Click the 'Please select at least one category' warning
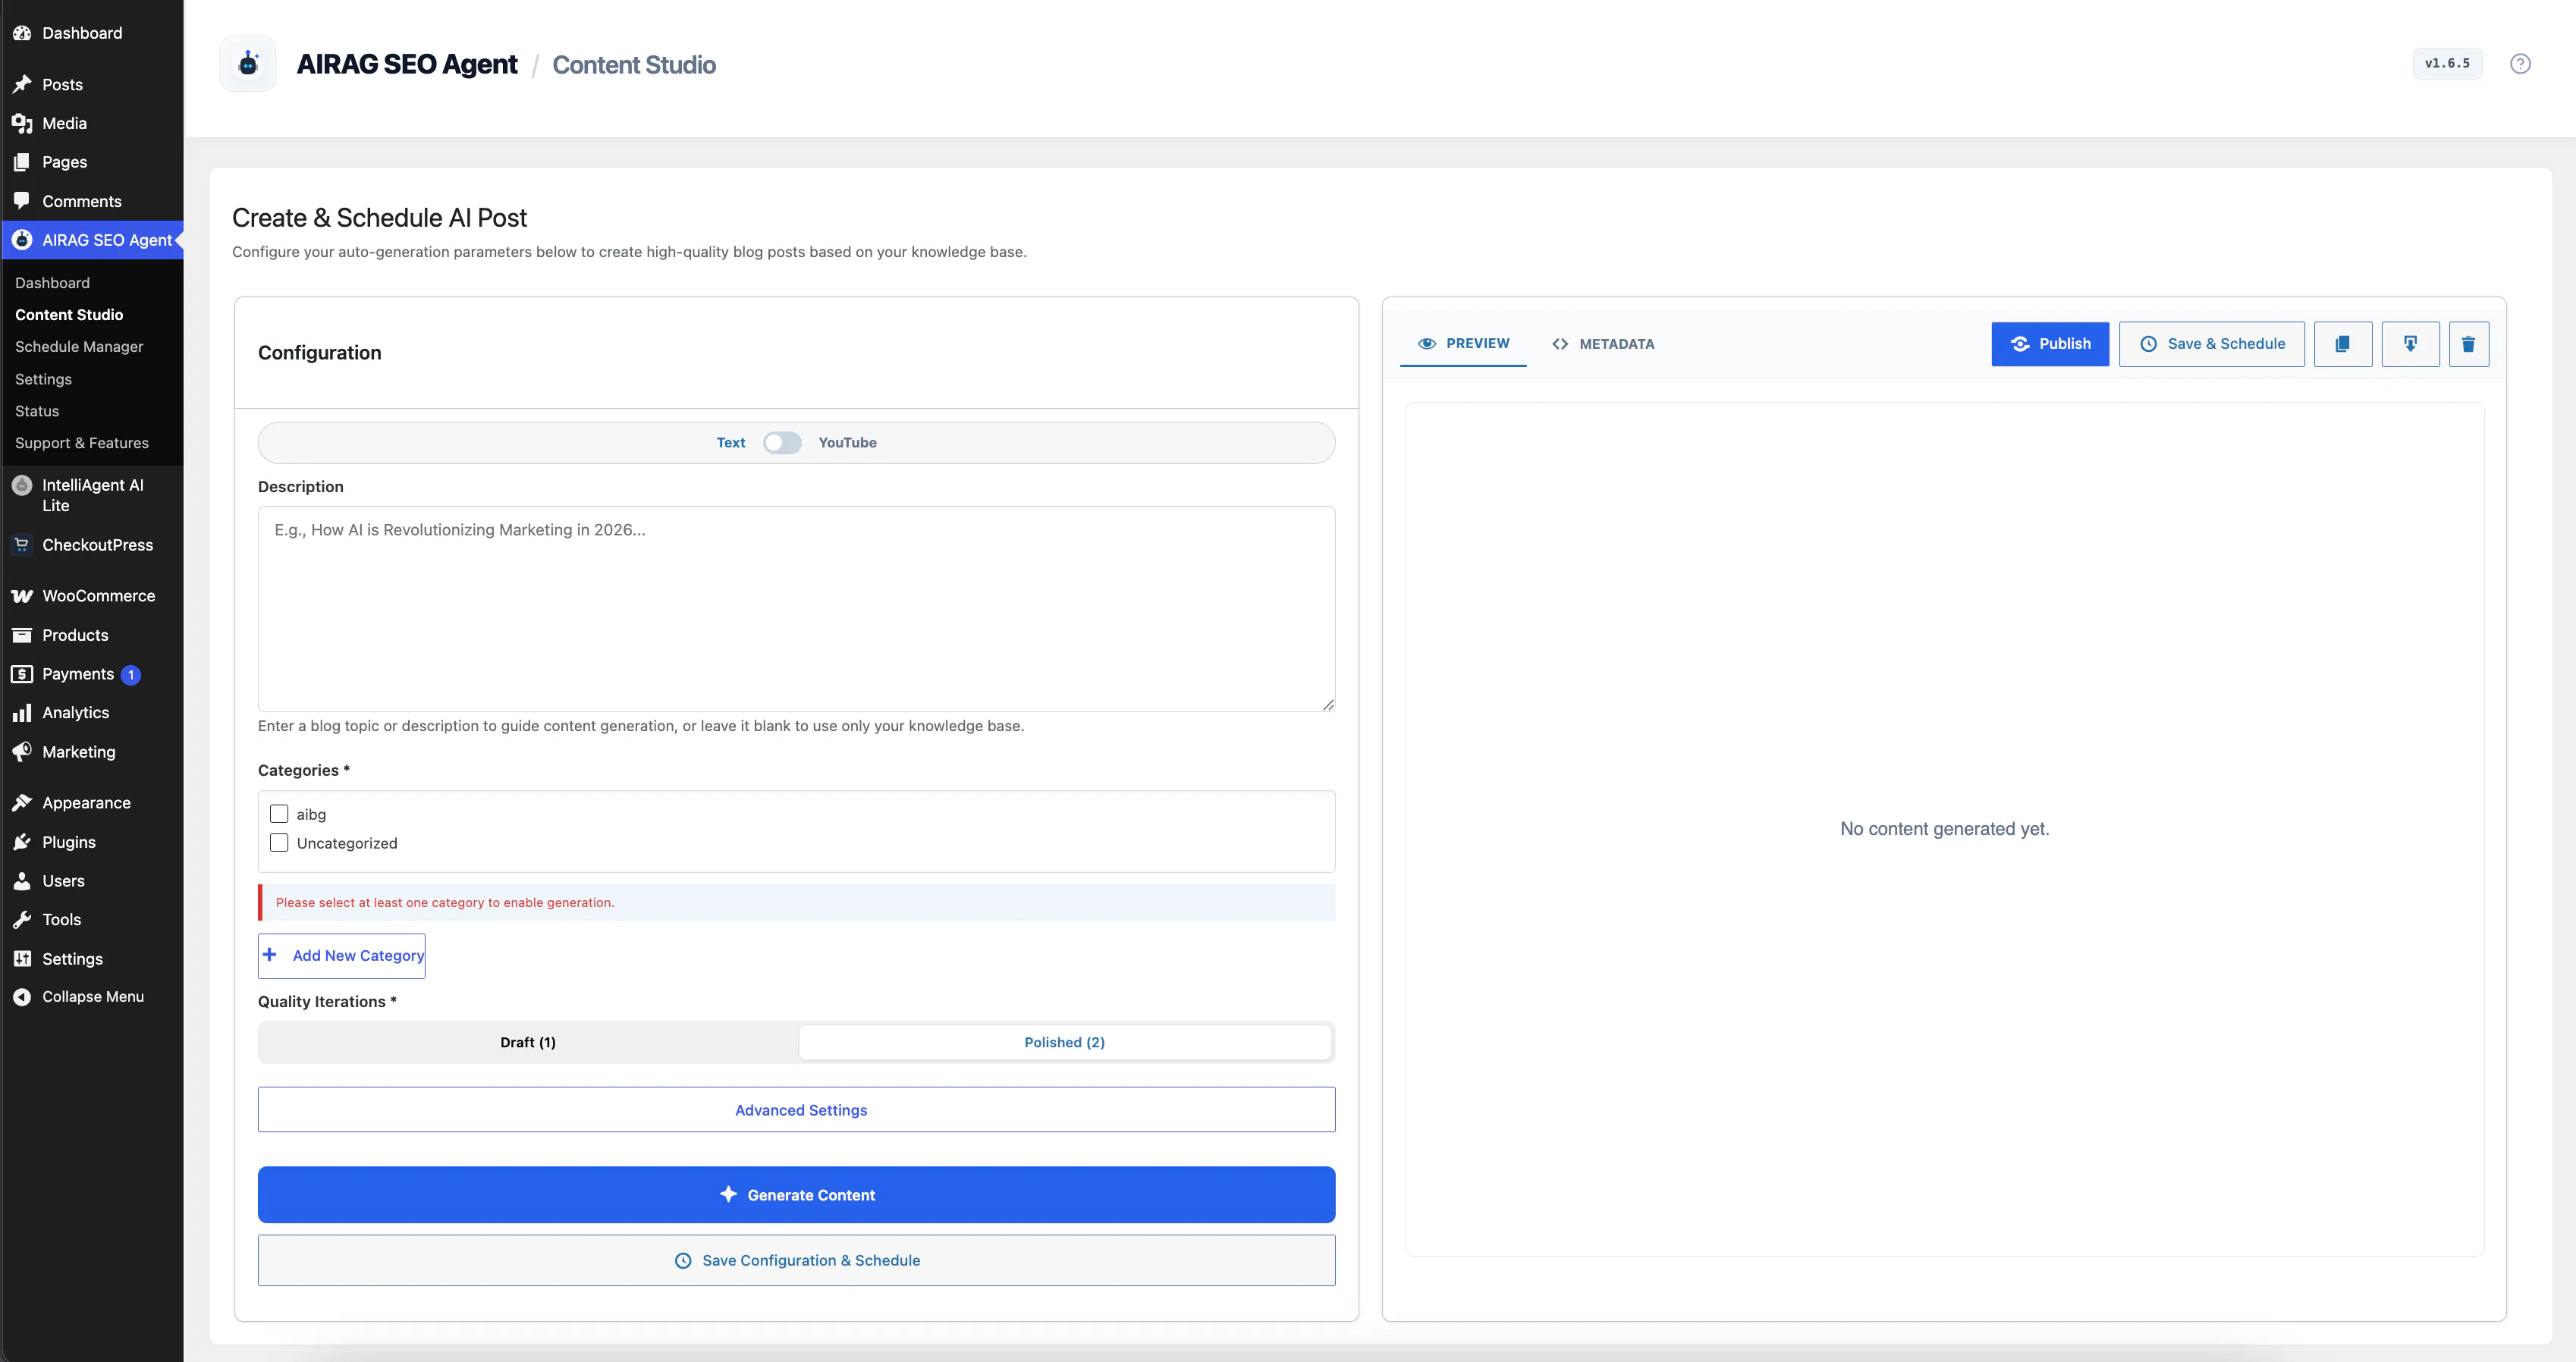This screenshot has height=1362, width=2576. point(796,903)
